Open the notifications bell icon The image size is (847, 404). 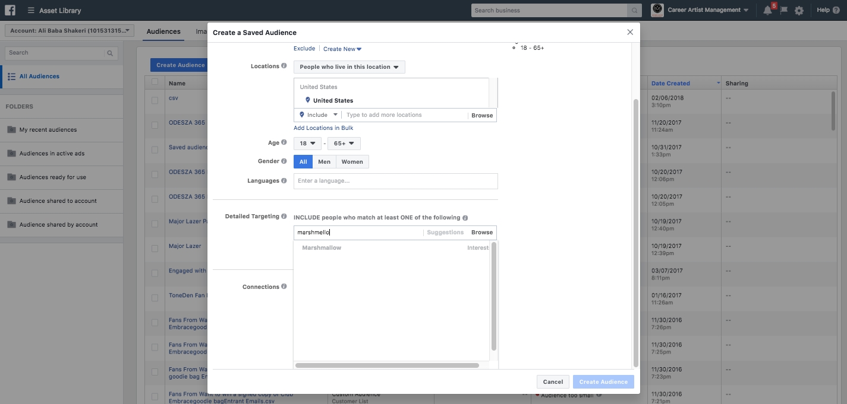click(x=767, y=10)
